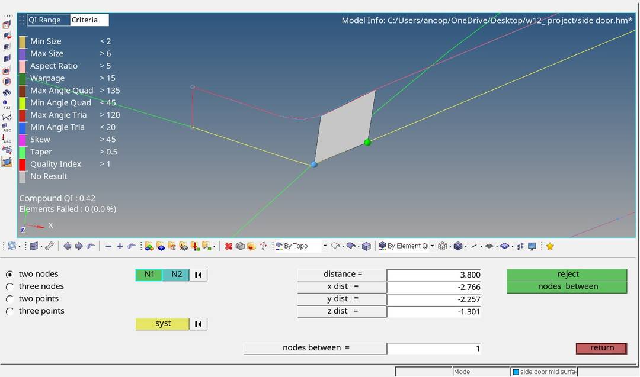Click the Warpage color swatch
Image resolution: width=640 pixels, height=377 pixels.
coord(22,78)
